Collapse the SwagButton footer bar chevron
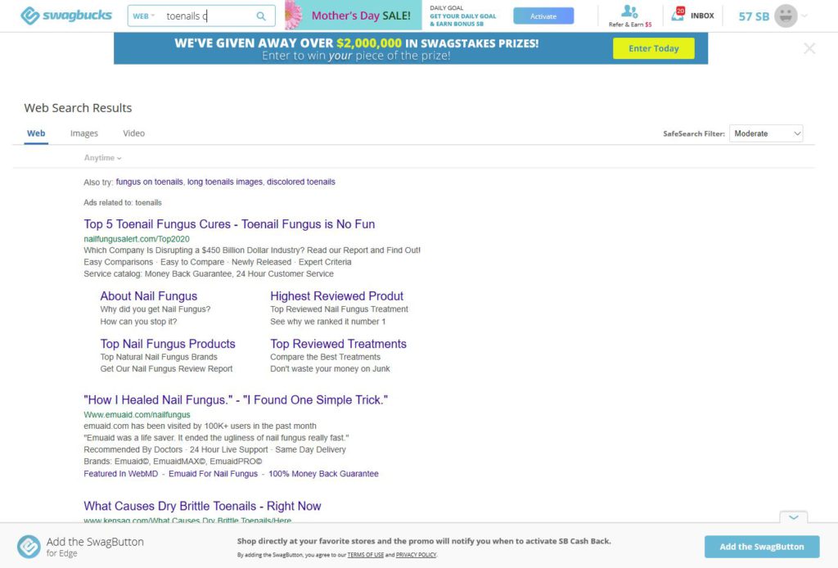The height and width of the screenshot is (568, 838). tap(794, 517)
